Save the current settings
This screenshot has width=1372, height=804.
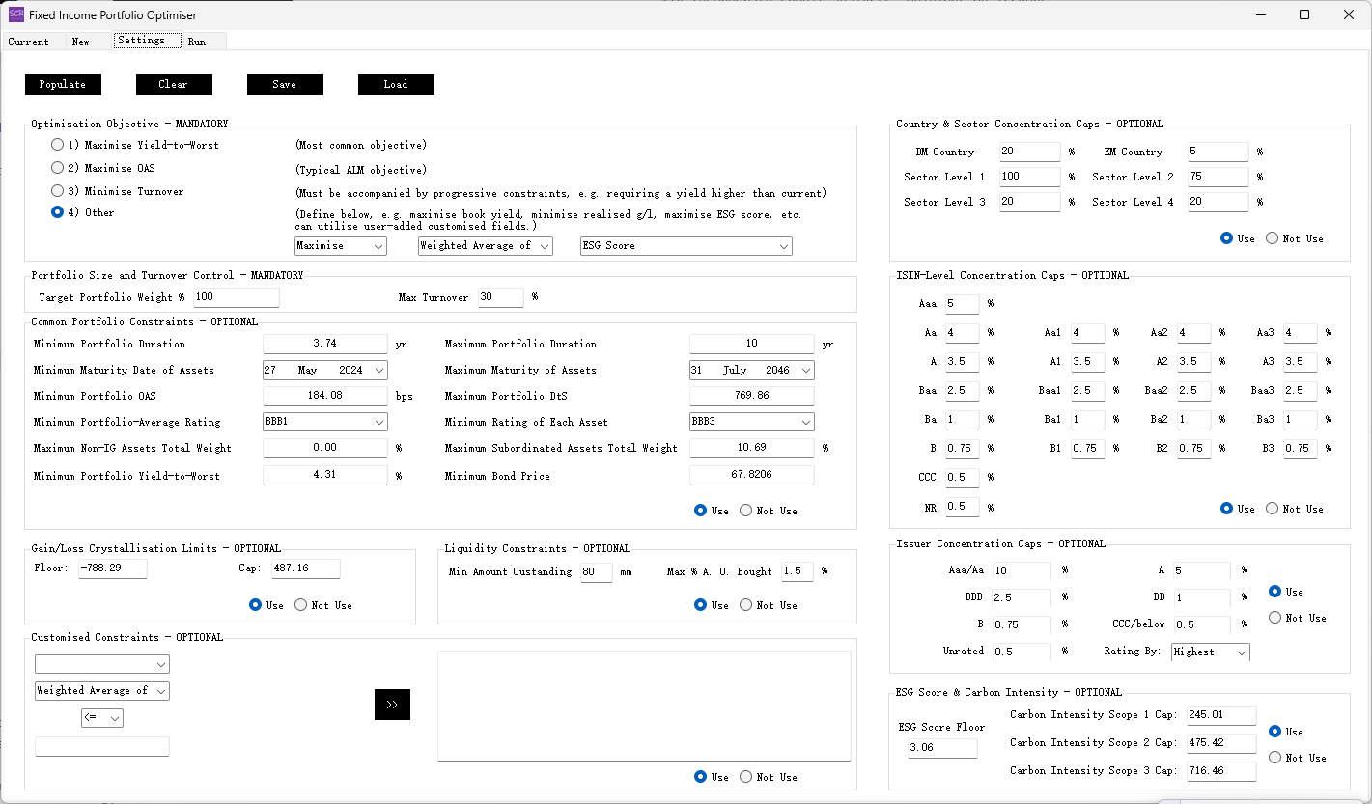pos(285,84)
